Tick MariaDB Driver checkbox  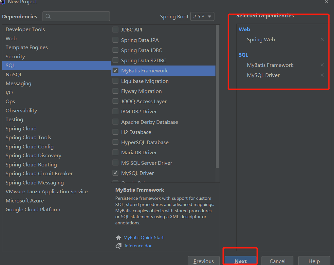(x=116, y=152)
